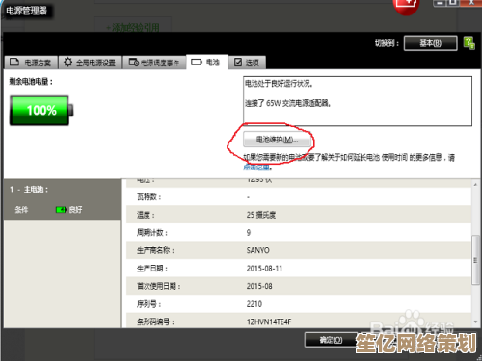Select the 电池 tab
Viewport: 482px width, 361px height.
[x=207, y=62]
